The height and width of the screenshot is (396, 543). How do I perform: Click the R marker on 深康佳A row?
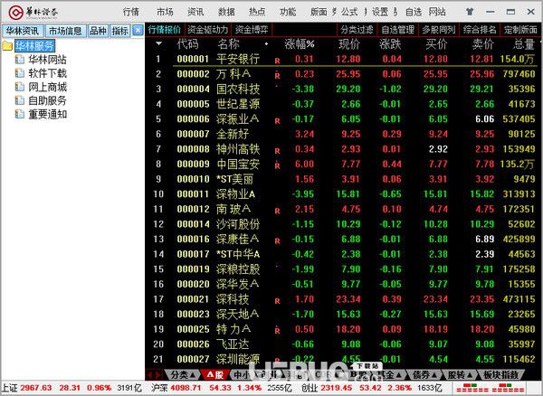coord(278,241)
